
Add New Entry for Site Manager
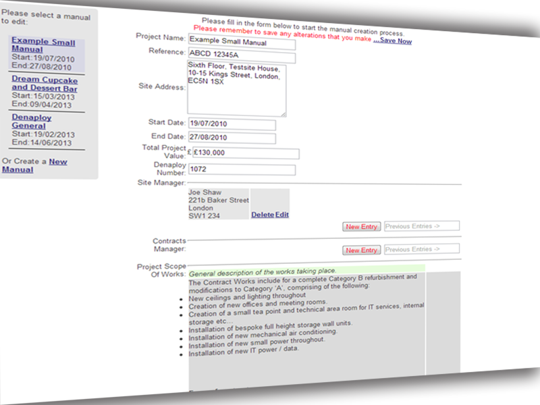pos(361,227)
